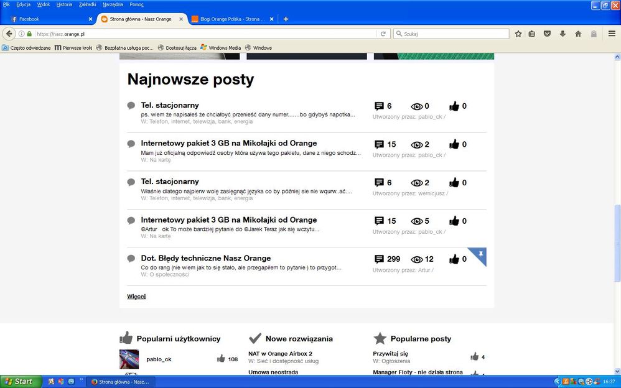Open the Firefox hamburger menu
Image resolution: width=621 pixels, height=388 pixels.
[x=612, y=34]
